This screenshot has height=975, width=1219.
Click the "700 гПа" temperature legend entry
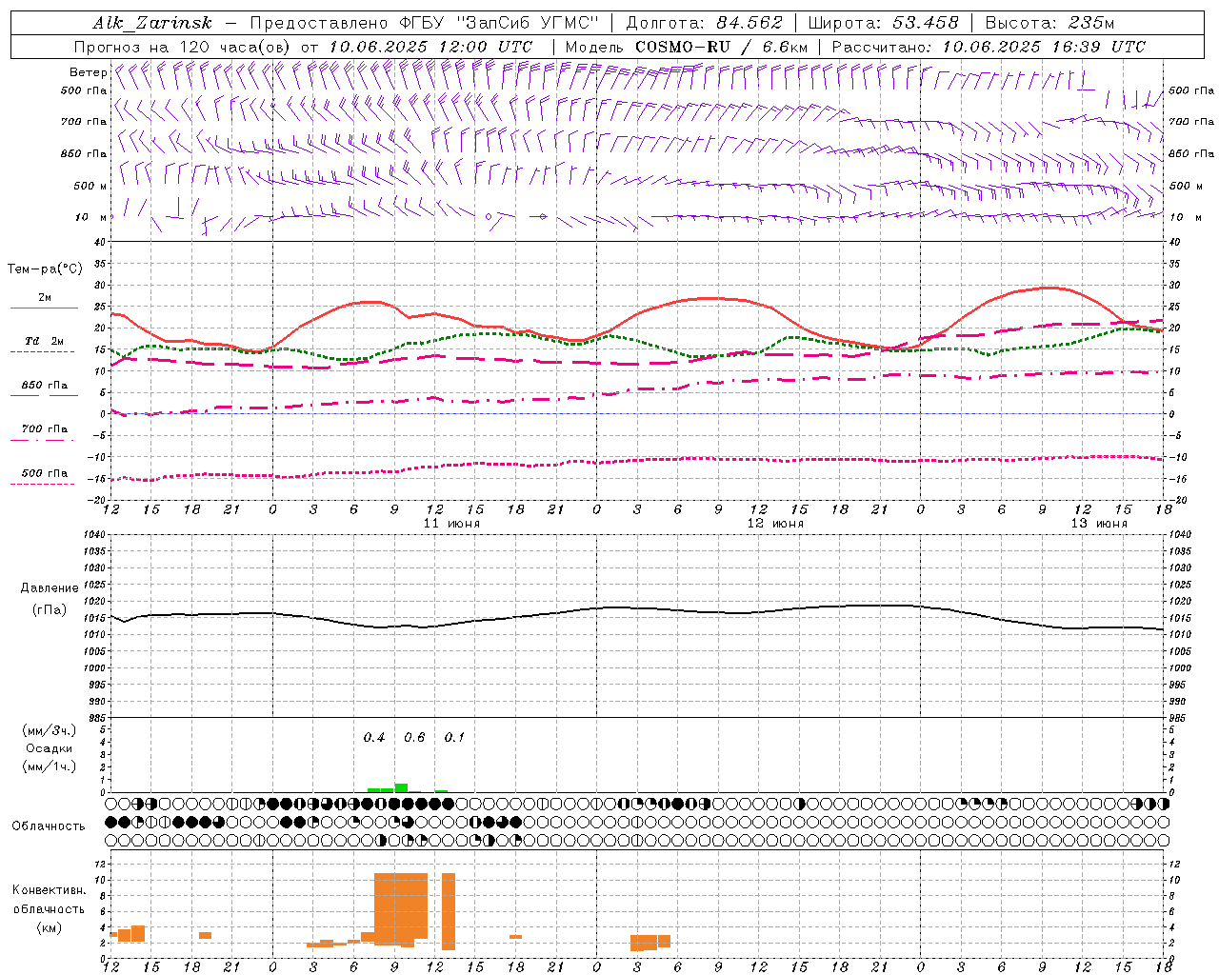pos(44,428)
